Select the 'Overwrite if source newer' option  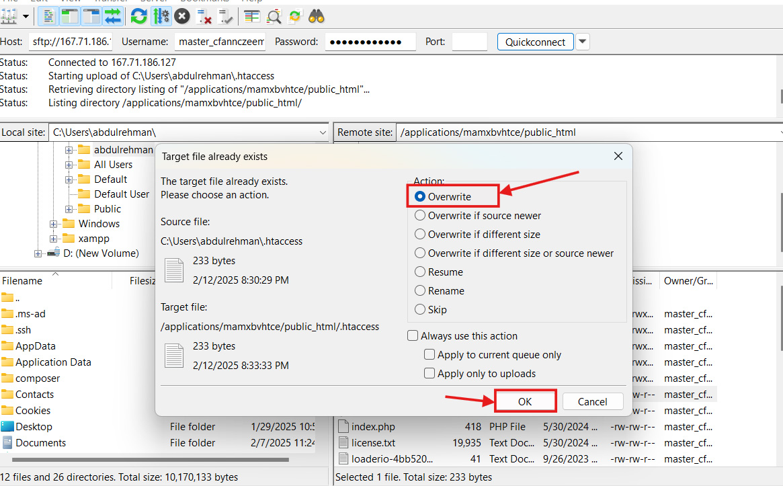coord(420,216)
